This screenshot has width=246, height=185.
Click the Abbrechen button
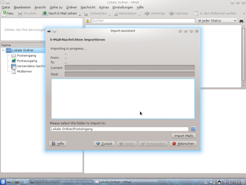pyautogui.click(x=183, y=144)
